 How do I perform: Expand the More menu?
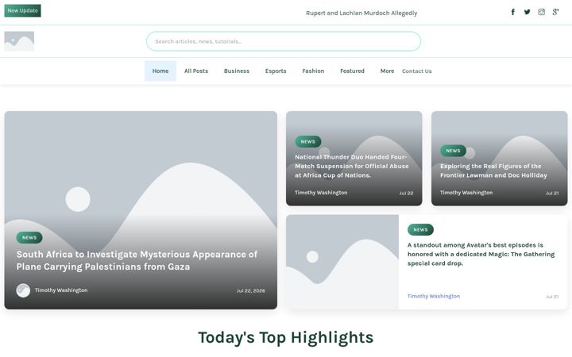coord(387,71)
